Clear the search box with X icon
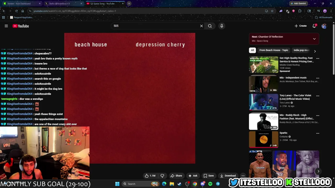 click(202, 26)
